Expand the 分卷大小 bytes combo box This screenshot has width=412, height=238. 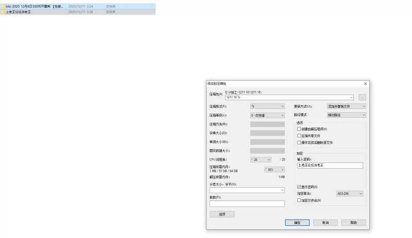(282, 190)
